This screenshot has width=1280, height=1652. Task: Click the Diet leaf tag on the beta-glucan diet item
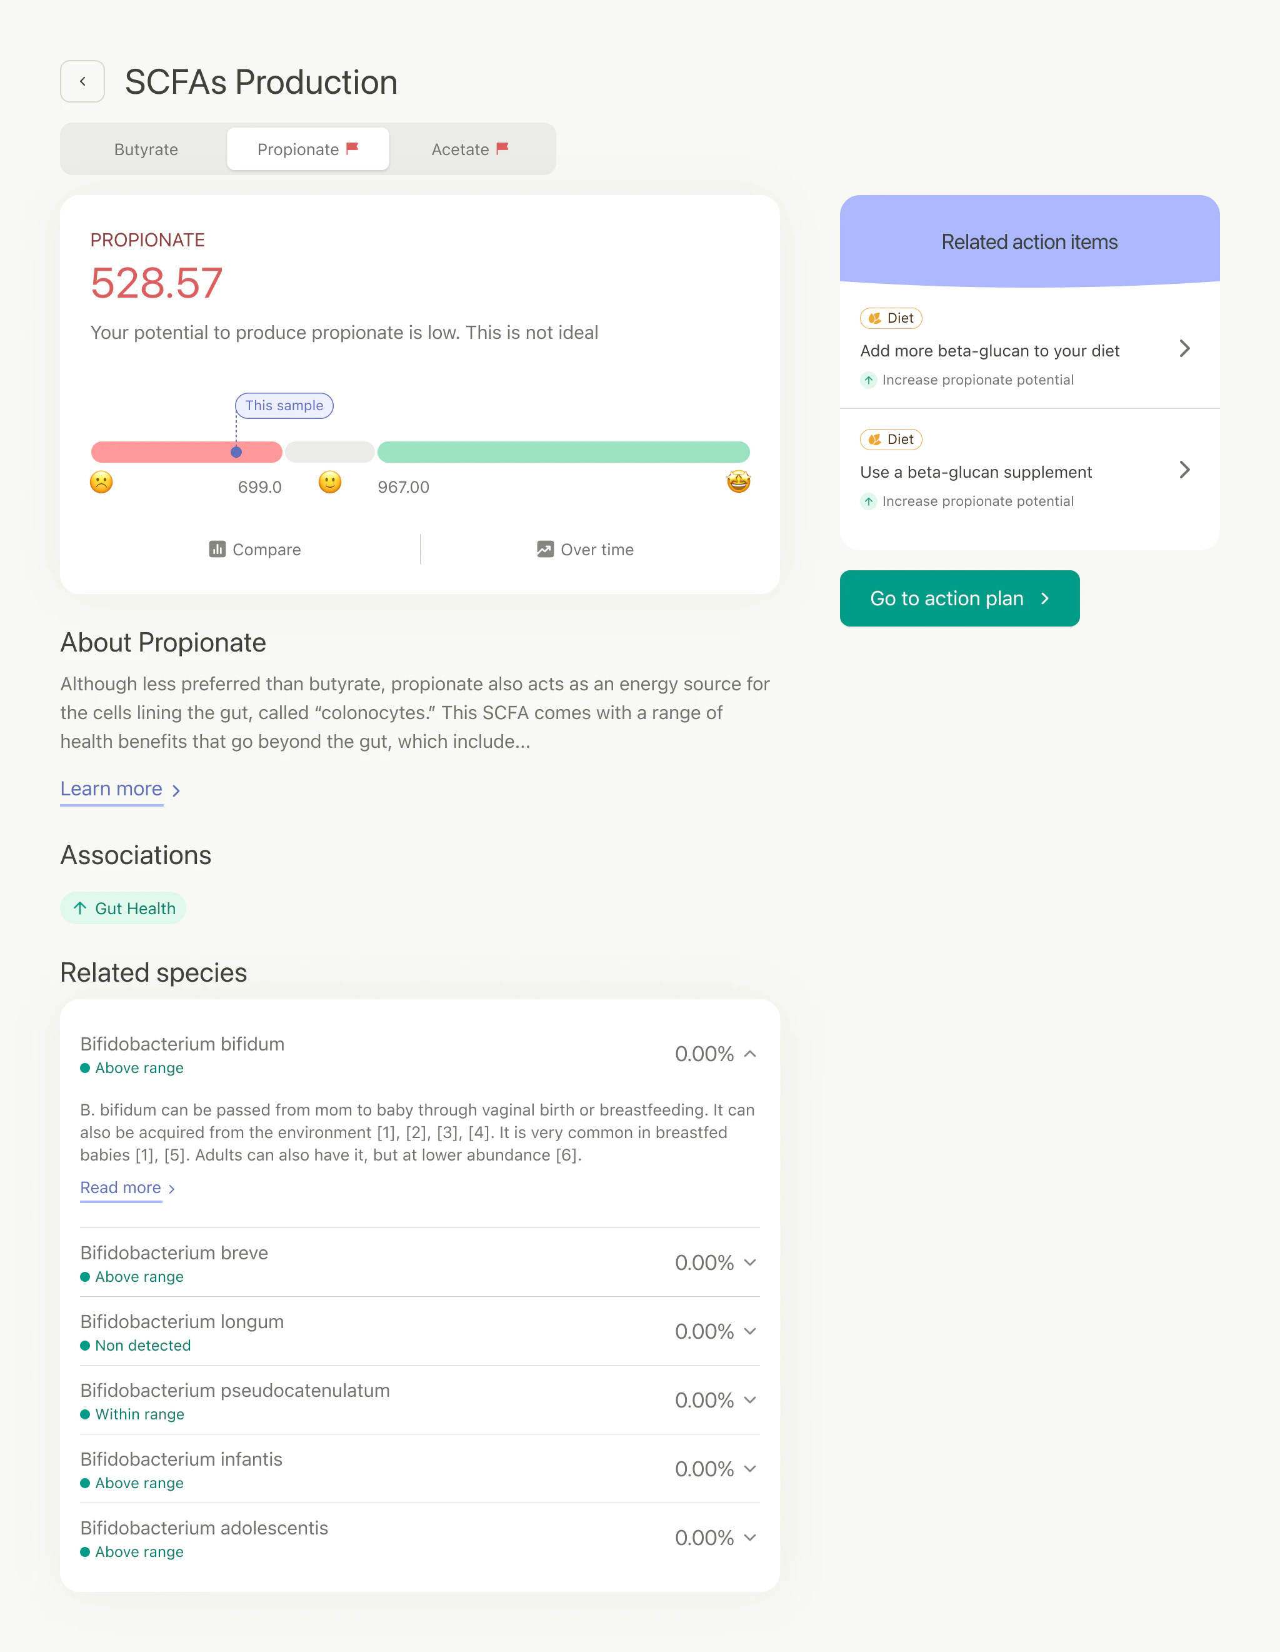pos(891,318)
